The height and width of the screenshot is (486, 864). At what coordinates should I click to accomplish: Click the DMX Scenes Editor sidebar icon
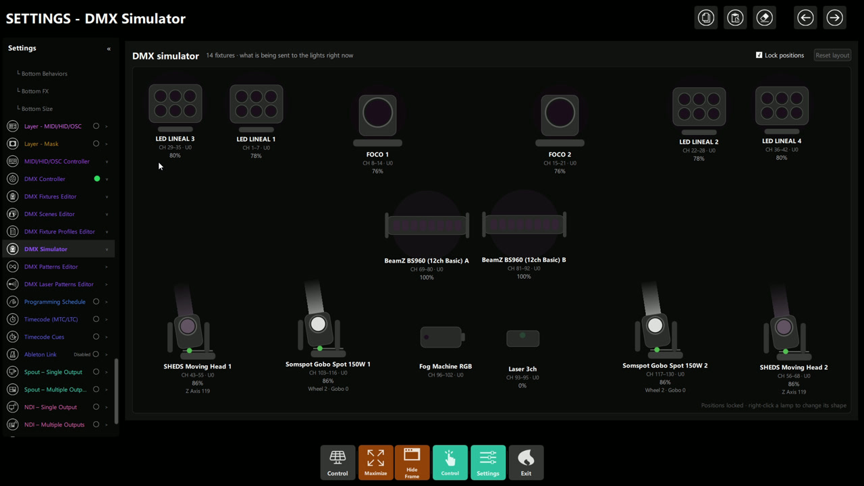pyautogui.click(x=12, y=214)
